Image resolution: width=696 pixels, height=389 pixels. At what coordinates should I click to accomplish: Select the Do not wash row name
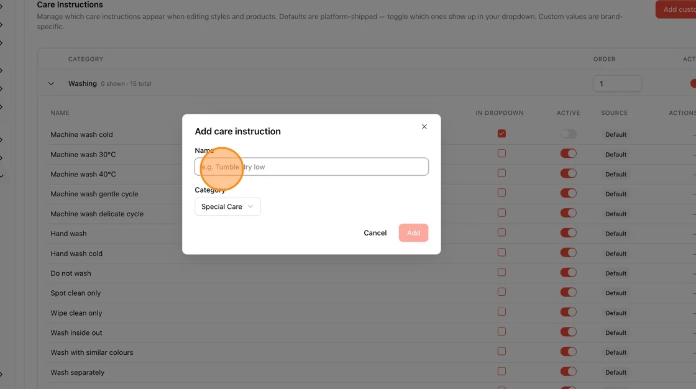click(71, 273)
